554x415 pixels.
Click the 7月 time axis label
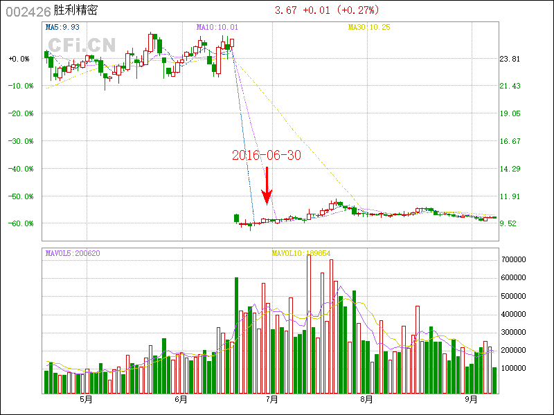pos(272,400)
